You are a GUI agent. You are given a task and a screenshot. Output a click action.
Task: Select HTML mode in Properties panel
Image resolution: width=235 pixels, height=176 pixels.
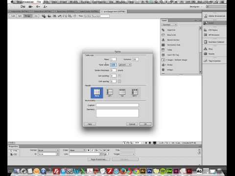click(14, 151)
